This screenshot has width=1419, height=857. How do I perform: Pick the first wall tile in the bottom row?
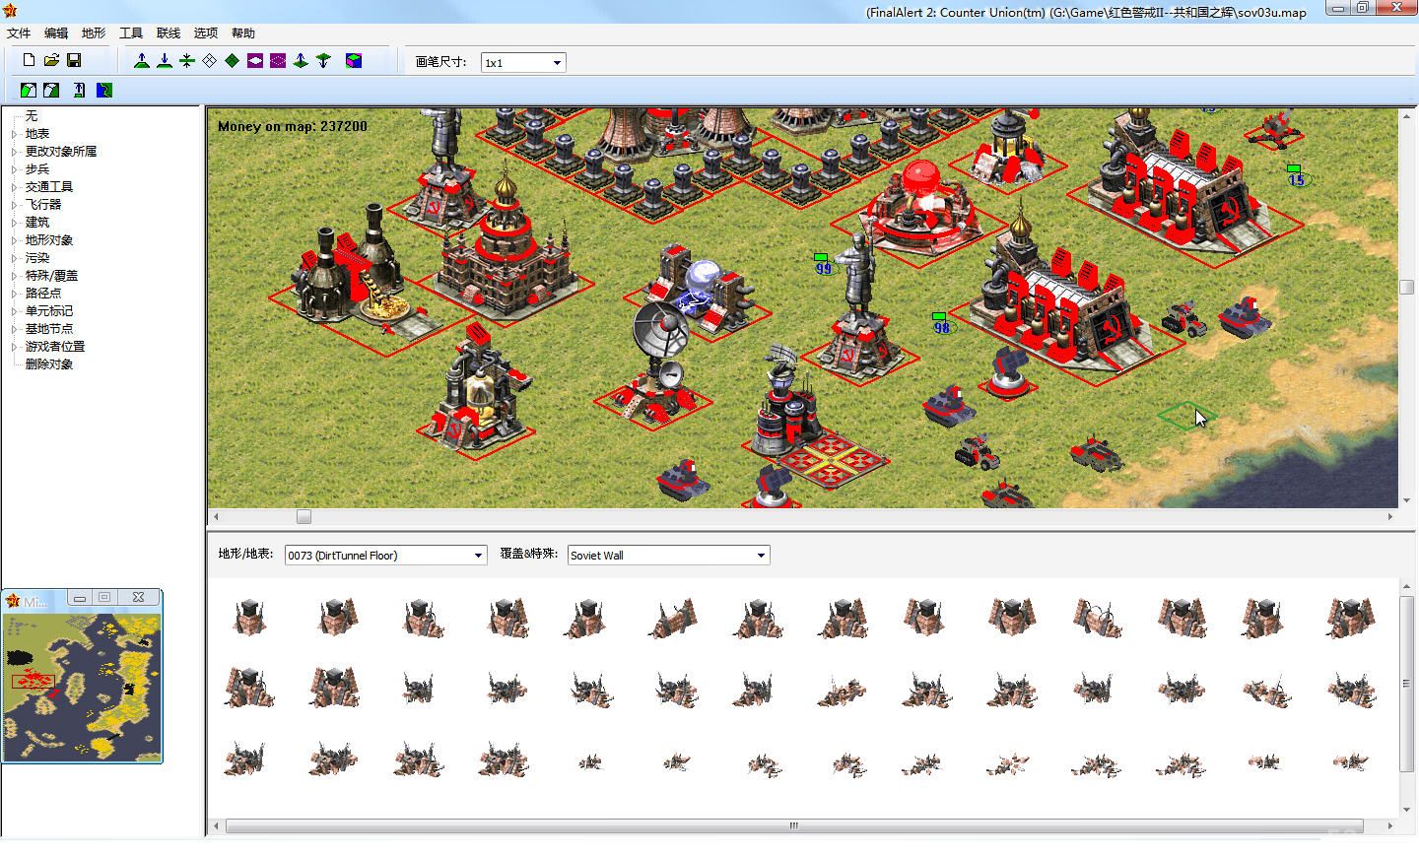245,759
